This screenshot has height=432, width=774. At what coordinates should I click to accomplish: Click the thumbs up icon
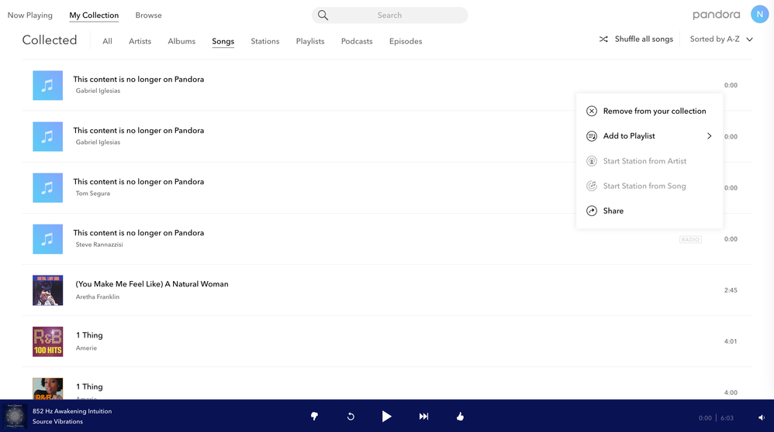[x=460, y=417]
